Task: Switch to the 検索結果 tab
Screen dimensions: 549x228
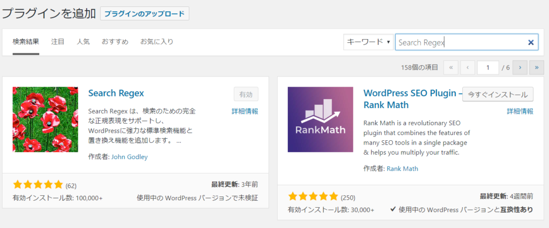Action: click(26, 42)
